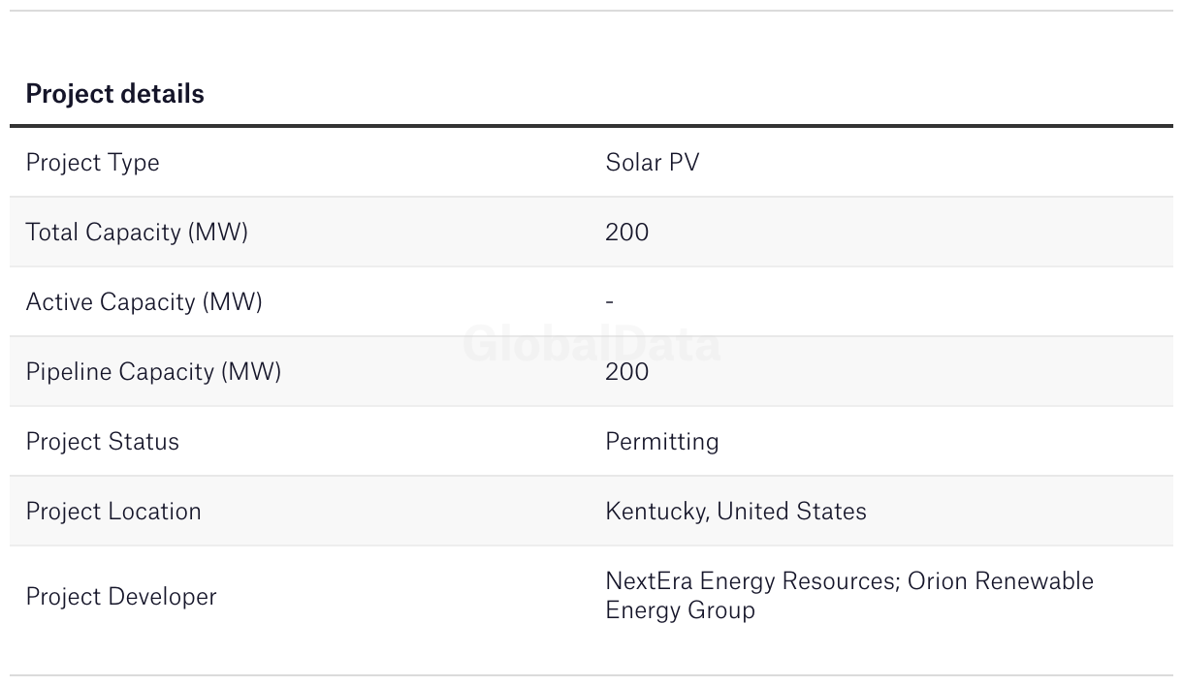
Task: Select the Total Capacity (MW) label
Action: coord(137,233)
